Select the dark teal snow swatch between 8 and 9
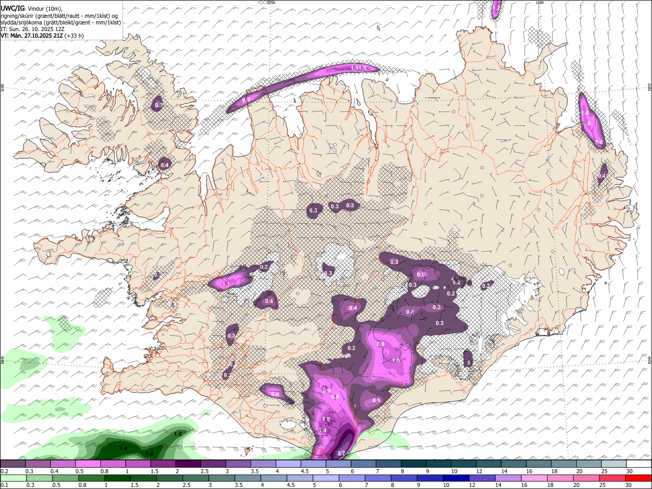652x489 pixels. pos(413,464)
